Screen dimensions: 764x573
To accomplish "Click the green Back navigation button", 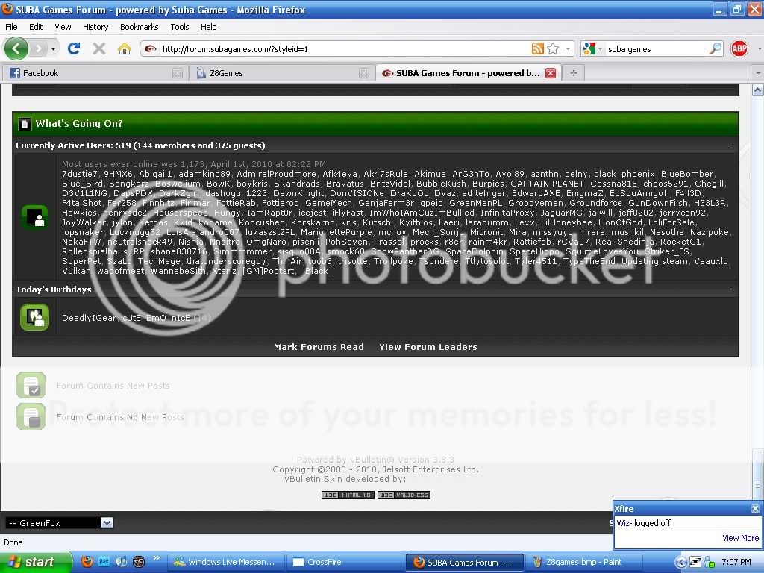I will pos(16,48).
